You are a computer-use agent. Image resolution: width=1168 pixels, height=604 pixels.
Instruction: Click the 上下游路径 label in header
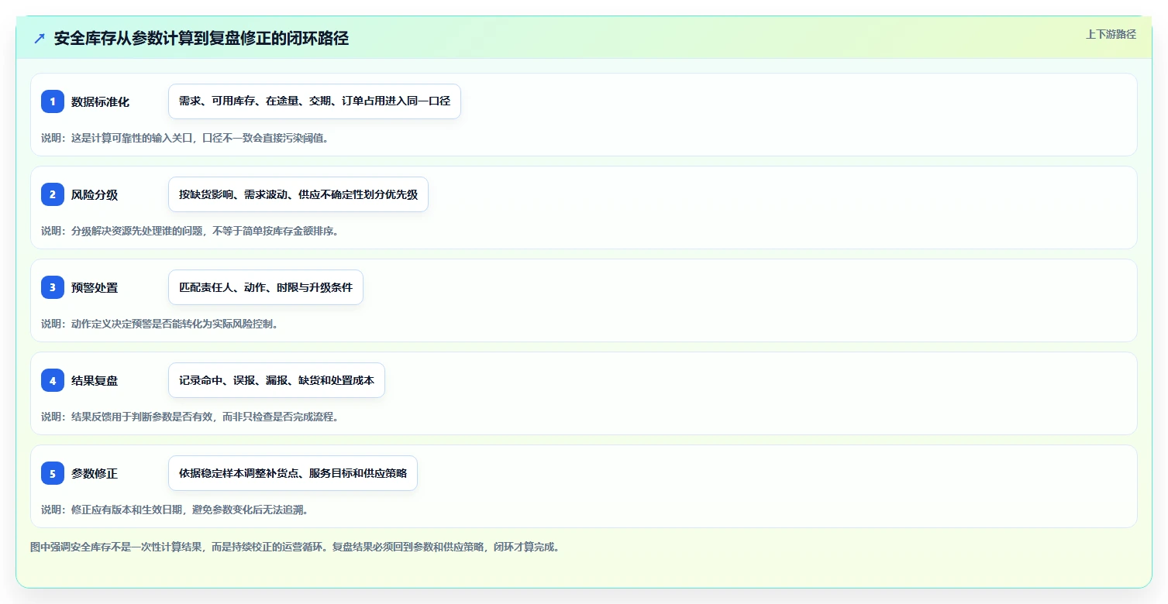(1111, 34)
